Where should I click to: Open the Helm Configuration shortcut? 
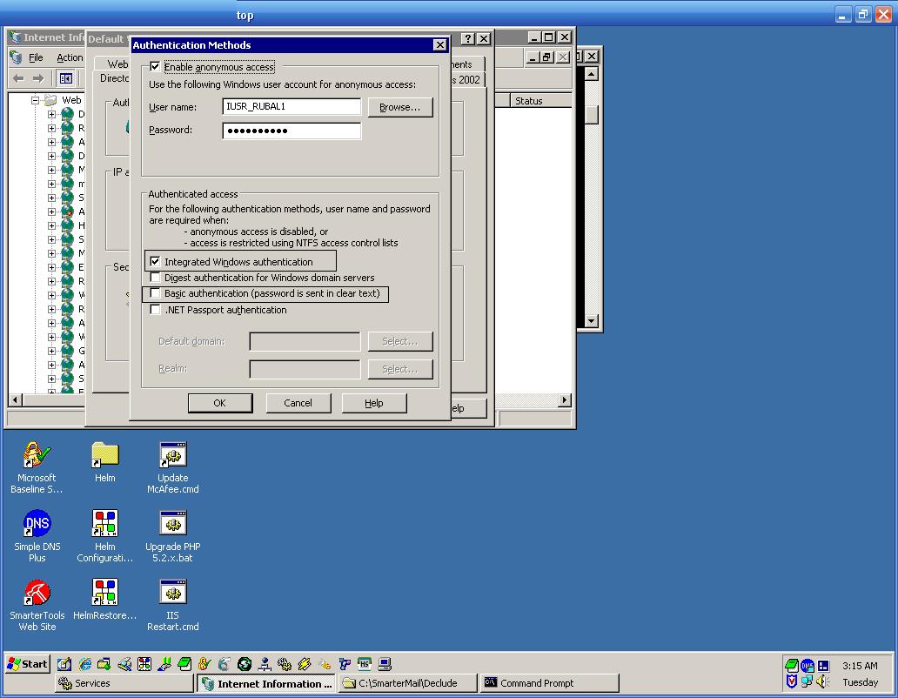(104, 522)
